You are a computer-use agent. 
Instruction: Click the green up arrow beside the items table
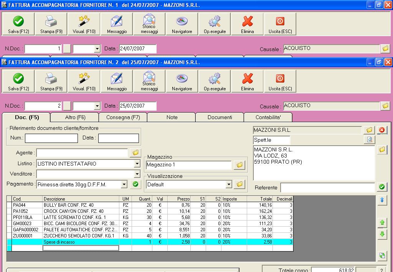coord(382,222)
